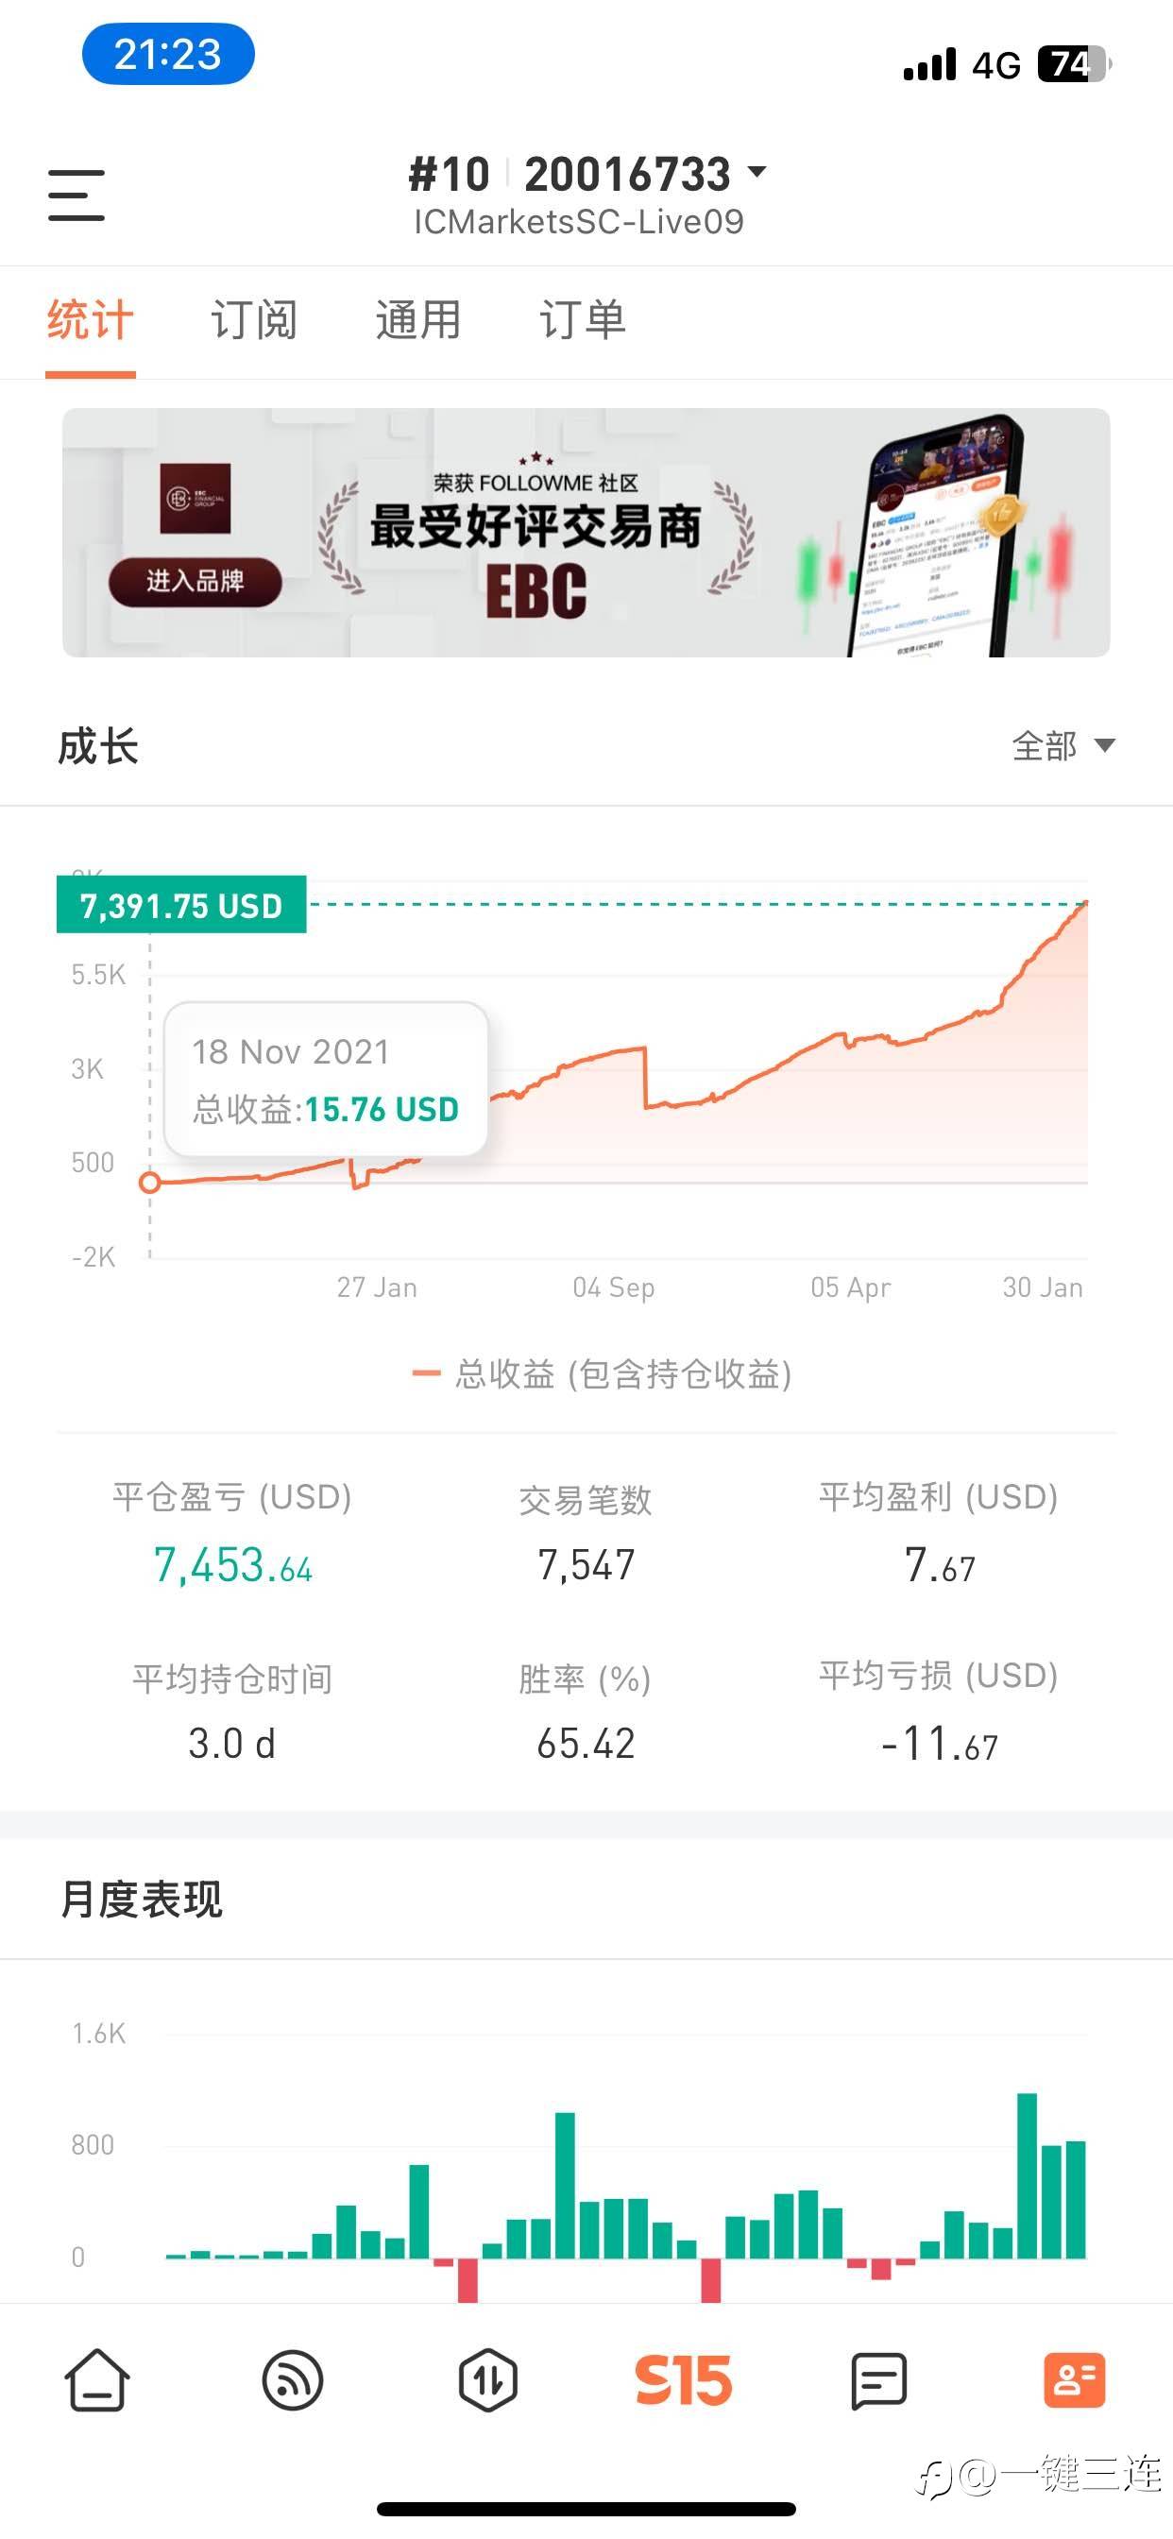The height and width of the screenshot is (2539, 1173).
Task: Tap the trading hexagon icon
Action: (488, 2380)
